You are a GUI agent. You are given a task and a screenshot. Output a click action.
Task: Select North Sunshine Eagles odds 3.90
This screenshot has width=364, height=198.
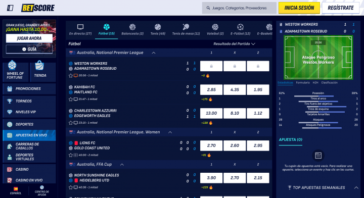click(211, 178)
